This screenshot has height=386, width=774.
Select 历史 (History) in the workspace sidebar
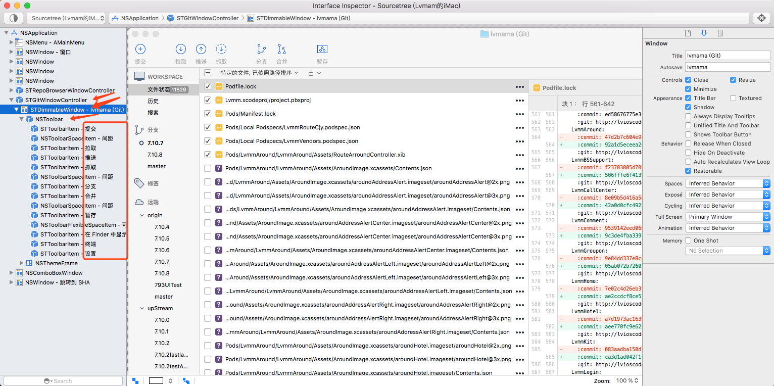pos(153,101)
